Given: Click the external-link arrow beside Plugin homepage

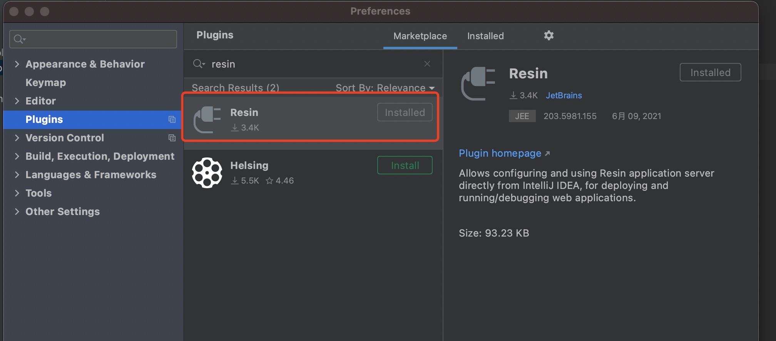Looking at the screenshot, I should [547, 154].
